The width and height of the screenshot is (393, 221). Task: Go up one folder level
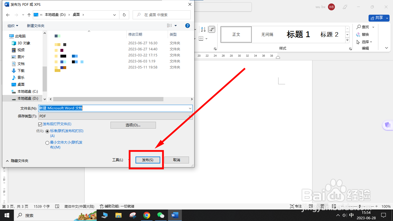tap(29, 15)
